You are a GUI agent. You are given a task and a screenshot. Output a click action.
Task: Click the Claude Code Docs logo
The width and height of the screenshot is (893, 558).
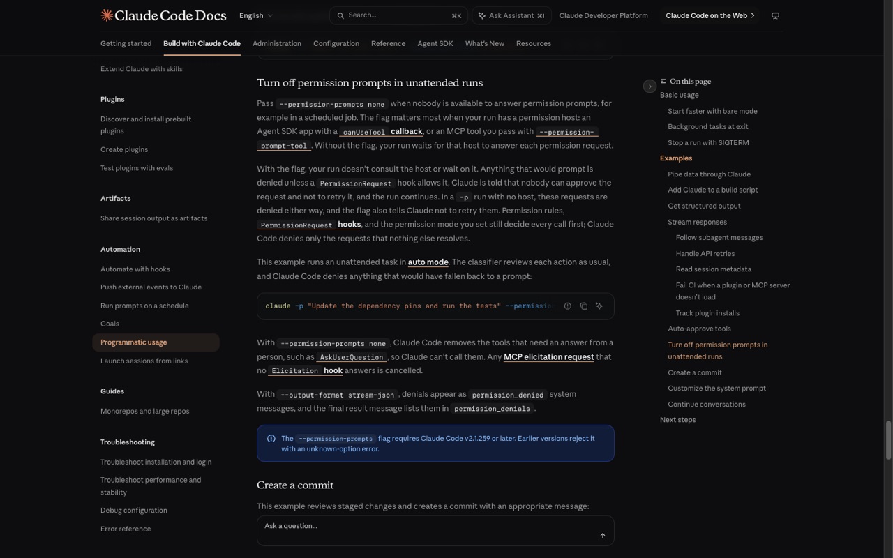[x=163, y=15]
